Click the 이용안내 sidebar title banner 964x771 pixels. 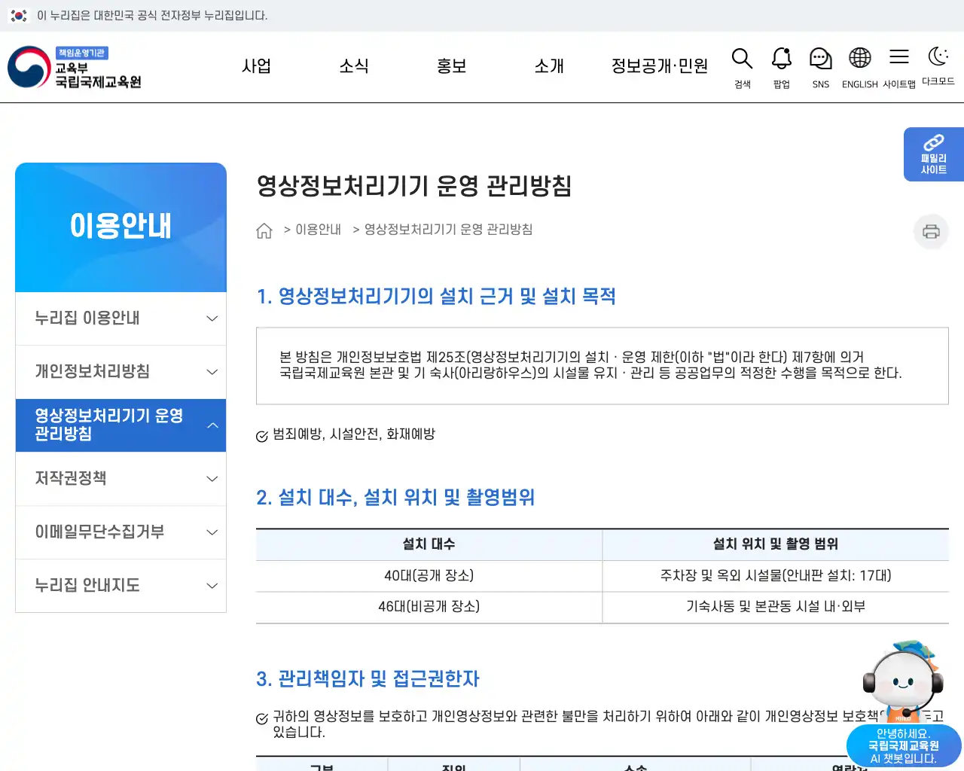[120, 227]
